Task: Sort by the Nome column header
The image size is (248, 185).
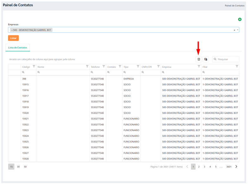Action: 41,67
